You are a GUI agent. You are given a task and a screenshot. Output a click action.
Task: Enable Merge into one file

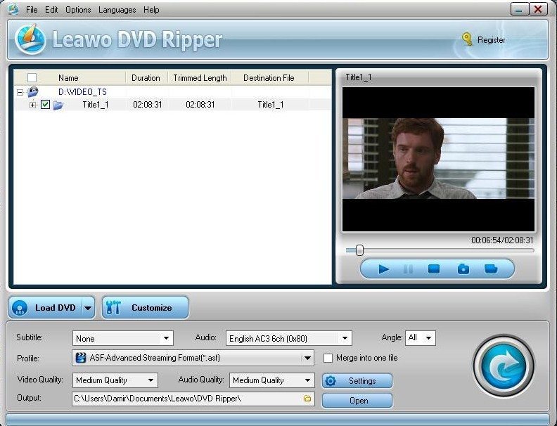[328, 359]
